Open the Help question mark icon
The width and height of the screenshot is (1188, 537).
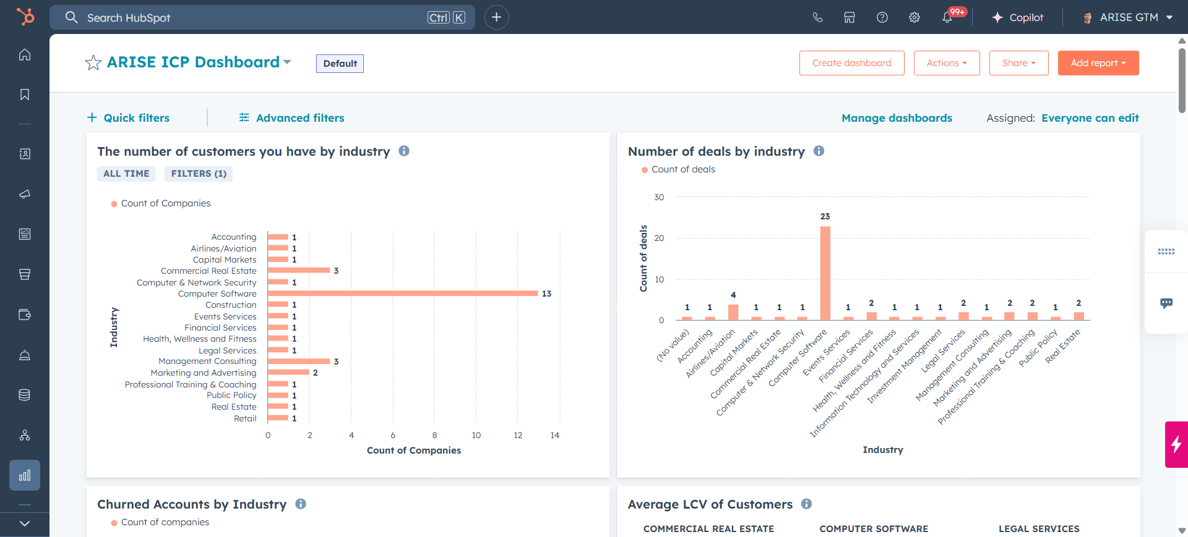[x=882, y=17]
